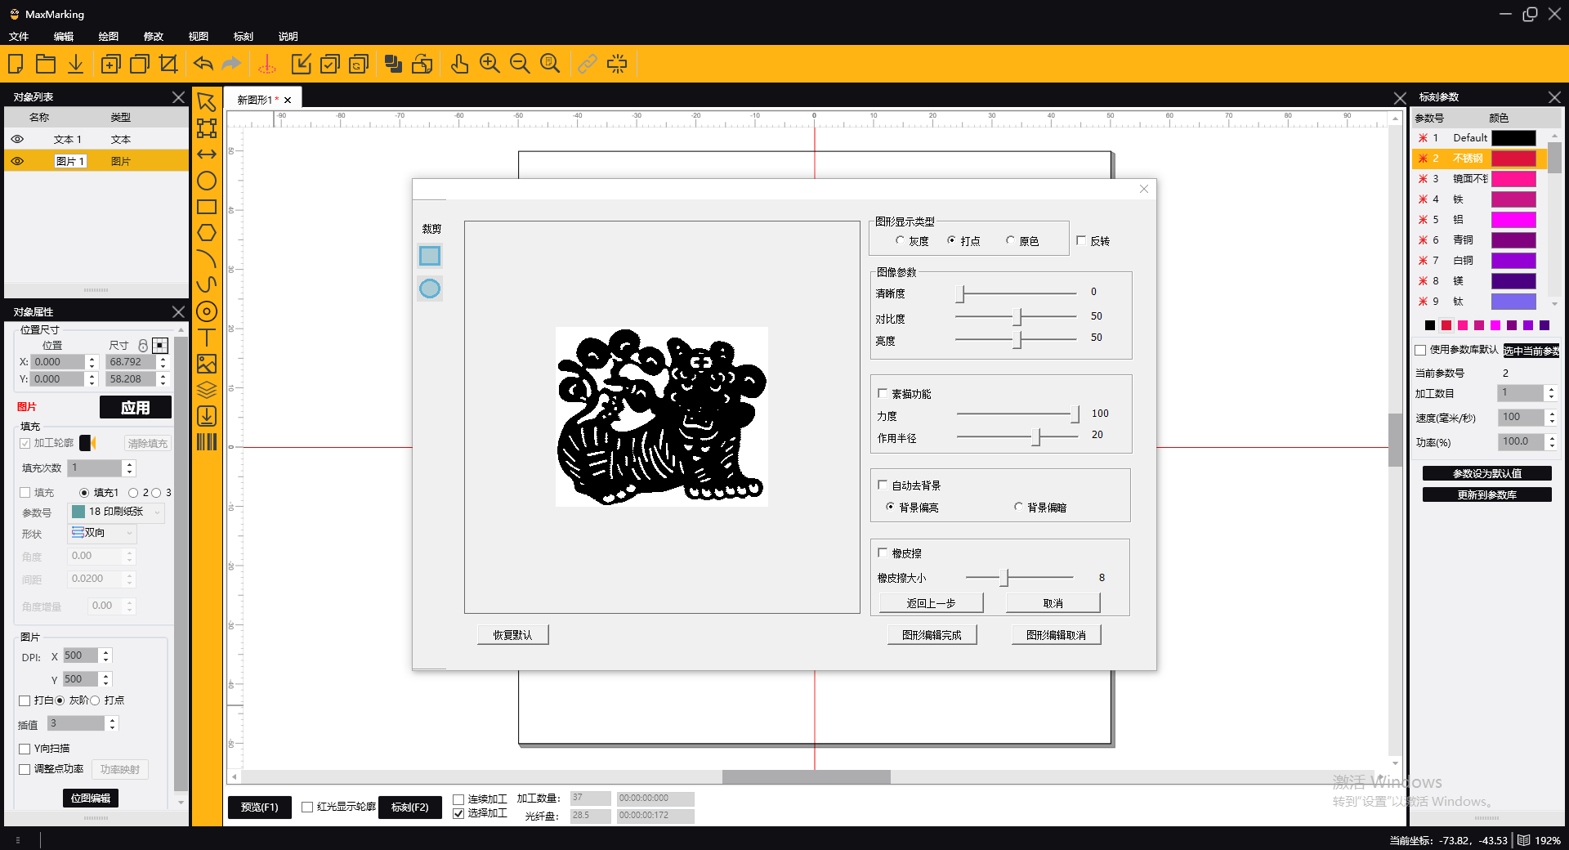Viewport: 1569px width, 850px height.
Task: Click 预览(F1) button
Action: pos(260,807)
